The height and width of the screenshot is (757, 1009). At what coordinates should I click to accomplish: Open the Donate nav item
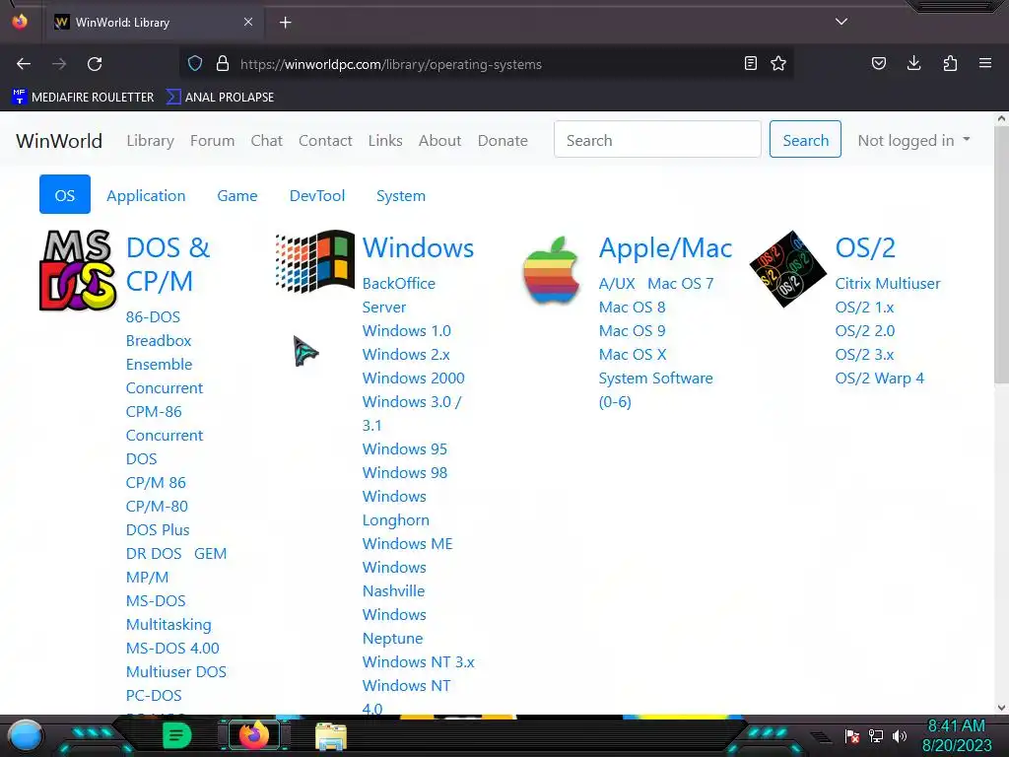click(503, 140)
